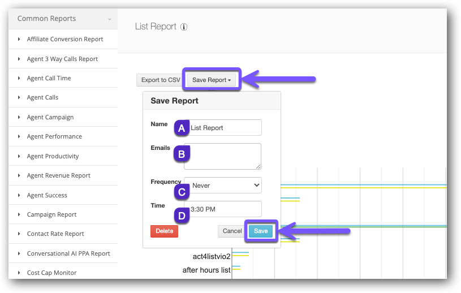Click the arrow beside Agent Productivity

[19, 156]
